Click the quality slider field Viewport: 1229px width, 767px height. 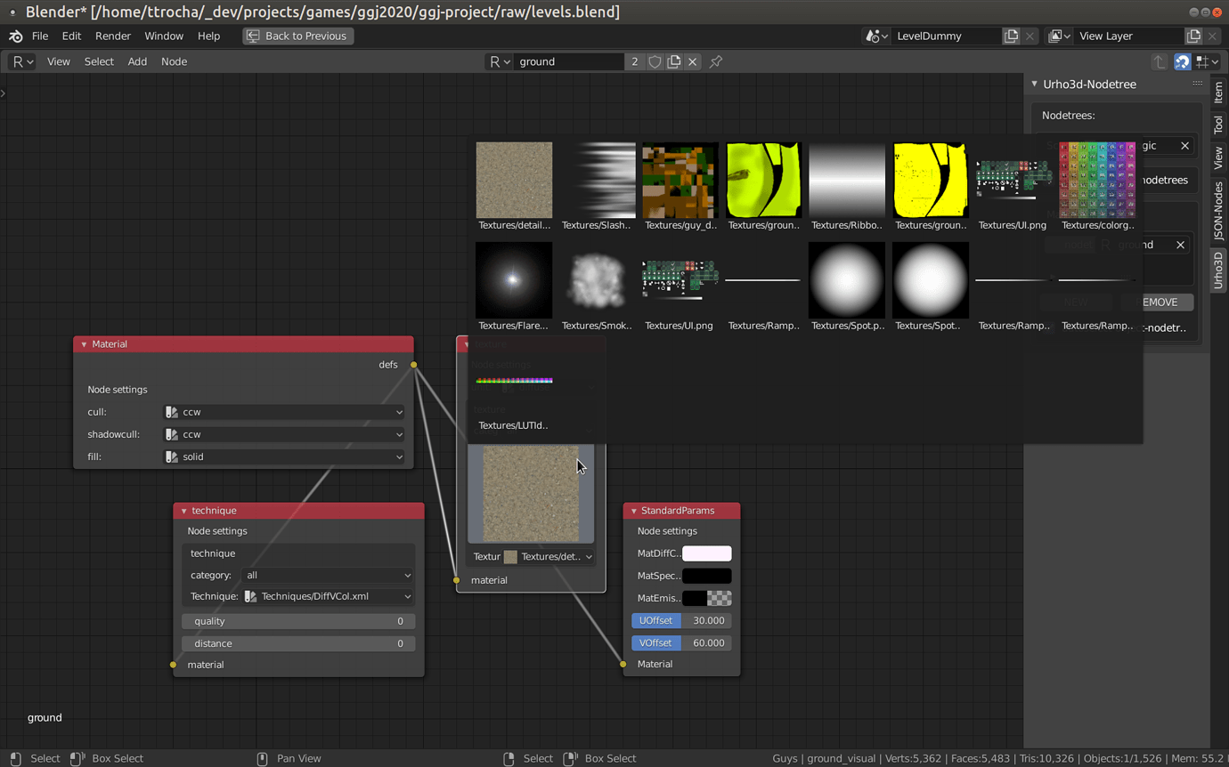pyautogui.click(x=298, y=621)
